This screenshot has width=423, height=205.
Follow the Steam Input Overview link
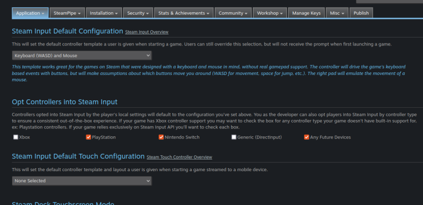click(147, 32)
